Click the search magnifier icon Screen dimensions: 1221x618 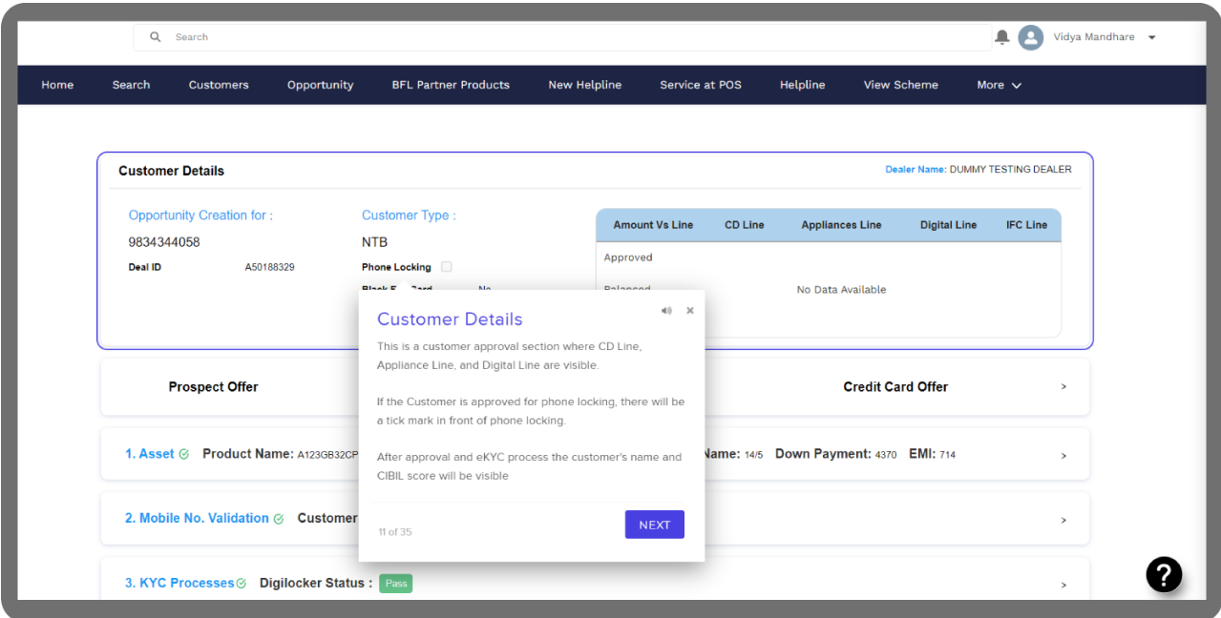coord(156,37)
